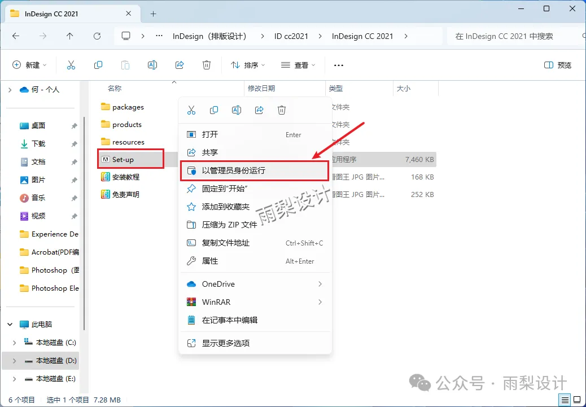Toggle the 预览 preview pane
Viewport: 586px width, 407px height.
coord(558,65)
